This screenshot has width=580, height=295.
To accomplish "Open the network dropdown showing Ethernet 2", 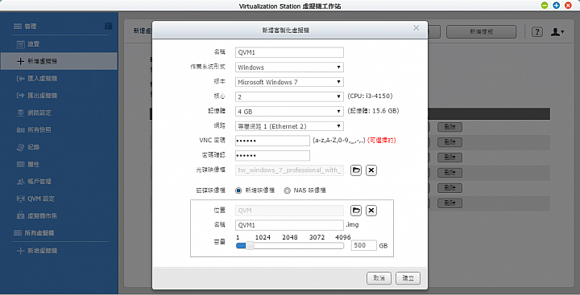I will 289,126.
